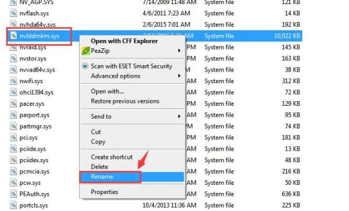Choose Create shortcut menu entry
The width and height of the screenshot is (349, 211).
point(112,157)
